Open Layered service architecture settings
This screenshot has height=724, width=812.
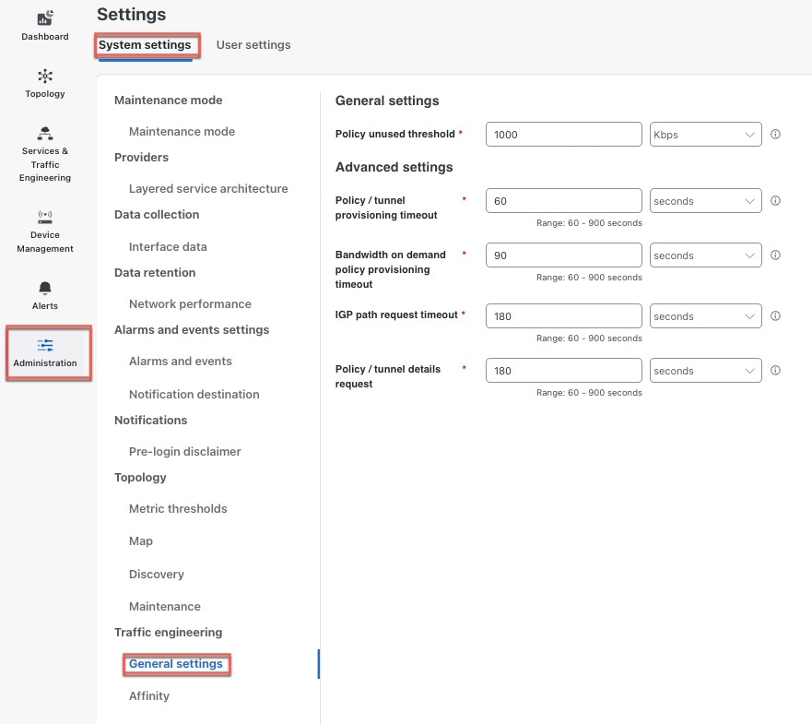pyautogui.click(x=208, y=189)
